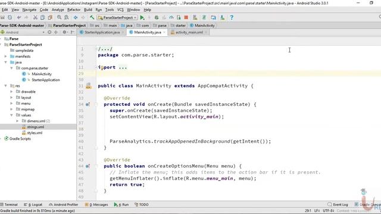Open the TODO tool window
381x214 pixels.
tap(142, 204)
